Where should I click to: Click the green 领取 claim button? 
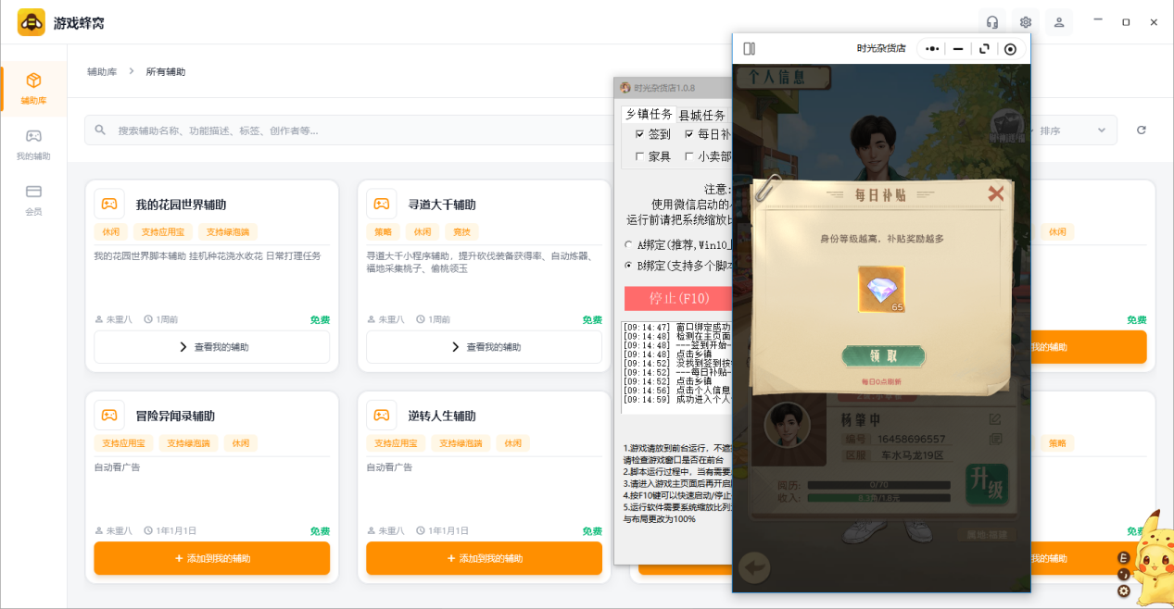click(883, 355)
